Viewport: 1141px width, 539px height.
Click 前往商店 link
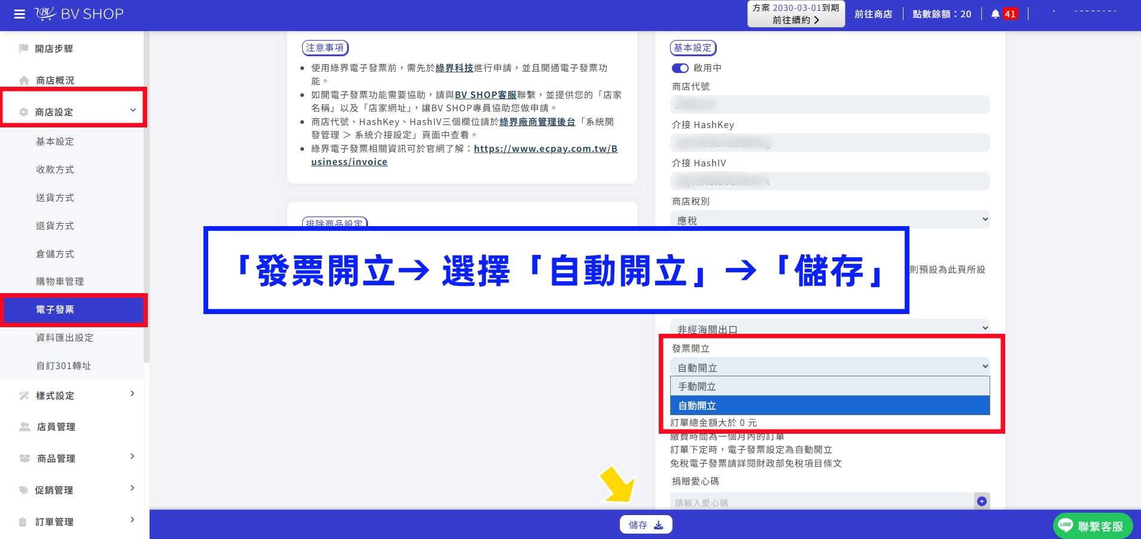[x=873, y=14]
